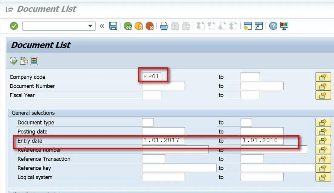Click the Dynamic Selections icon

click(34, 60)
